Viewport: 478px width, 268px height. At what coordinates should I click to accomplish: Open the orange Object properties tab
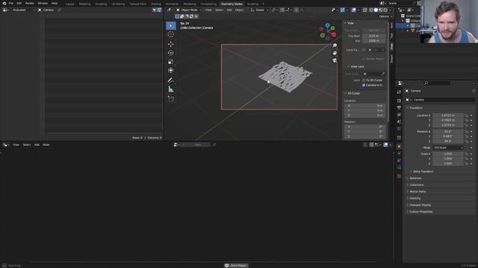click(399, 146)
